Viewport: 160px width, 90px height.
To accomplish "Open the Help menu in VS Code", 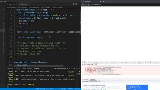I will point(4,1).
